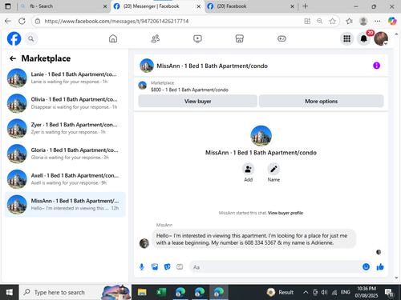Click the address bar URL
Viewport: 401px width, 300px height.
(x=116, y=21)
